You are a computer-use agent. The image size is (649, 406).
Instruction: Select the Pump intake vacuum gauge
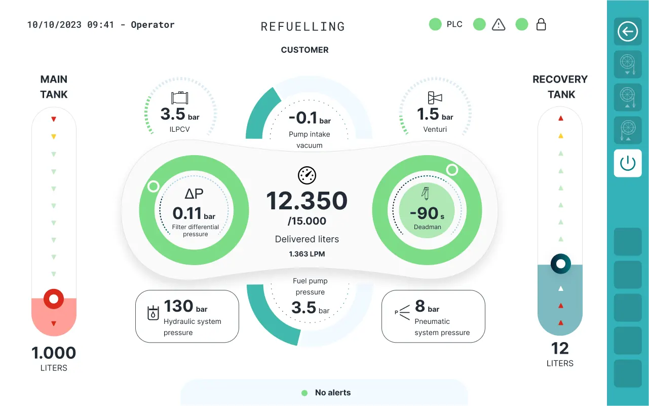pyautogui.click(x=309, y=112)
